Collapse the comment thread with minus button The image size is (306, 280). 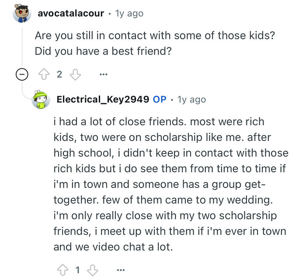[21, 75]
